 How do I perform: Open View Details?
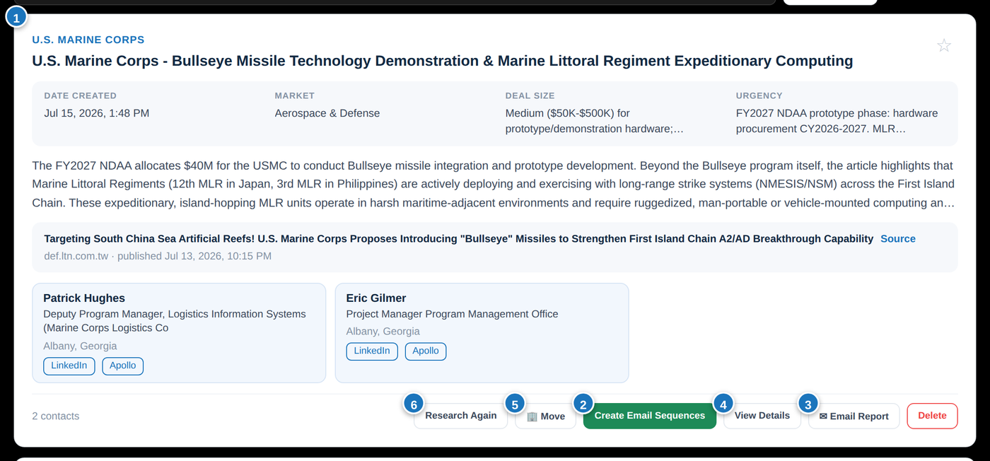click(762, 416)
